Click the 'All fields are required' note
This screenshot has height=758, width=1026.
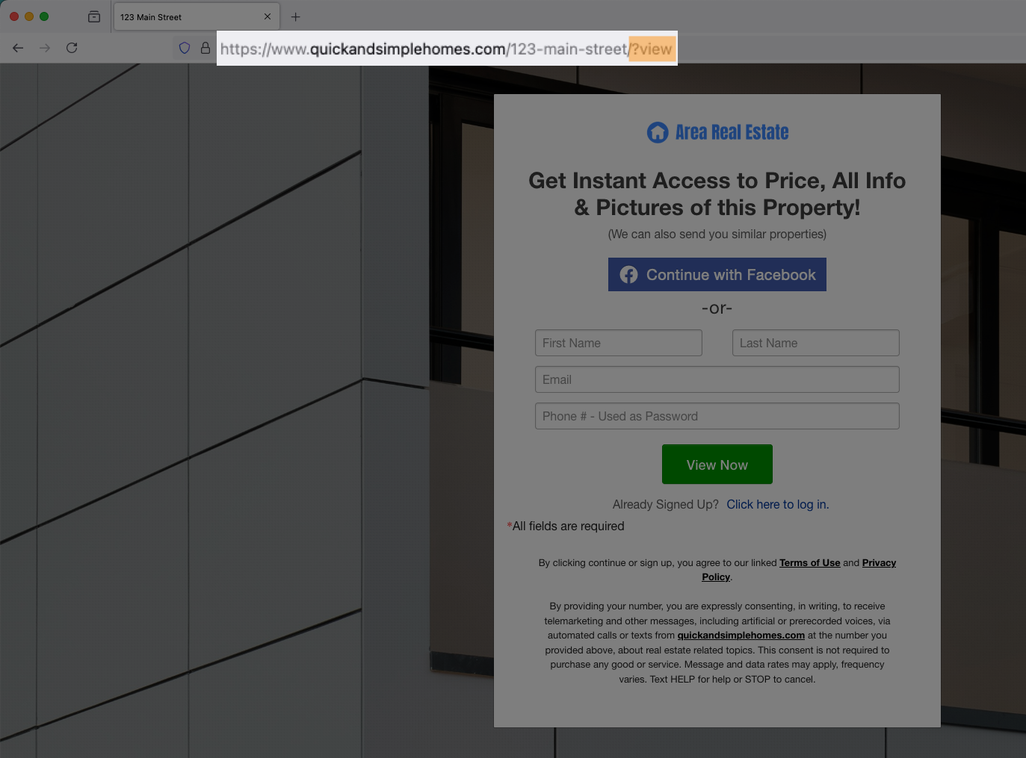pos(566,526)
